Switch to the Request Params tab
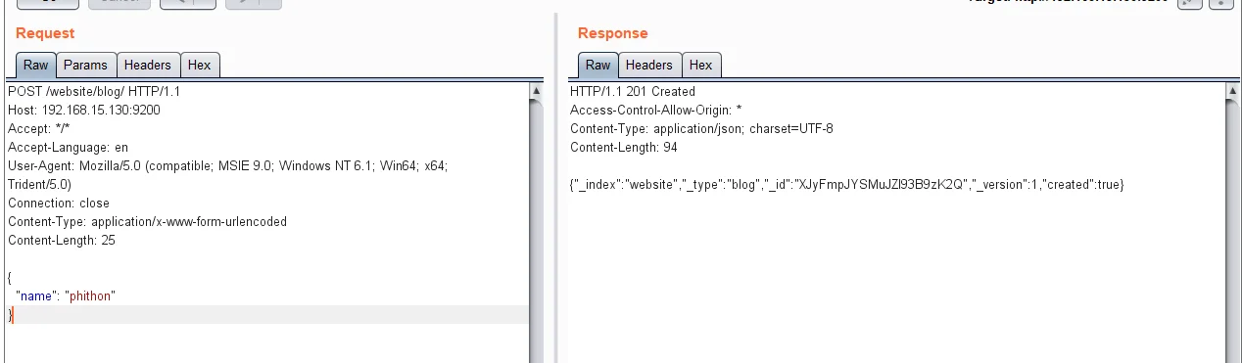Viewport: 1242px width, 363px height. pos(86,66)
